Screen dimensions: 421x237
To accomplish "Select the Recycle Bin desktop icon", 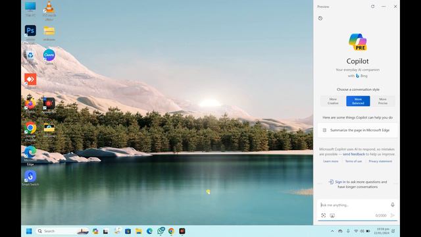I will [x=30, y=57].
